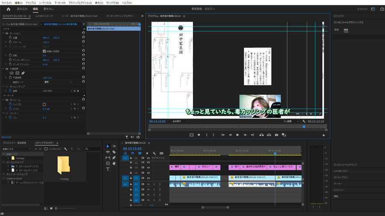Play the program monitor
The image size is (385, 216).
[237, 135]
